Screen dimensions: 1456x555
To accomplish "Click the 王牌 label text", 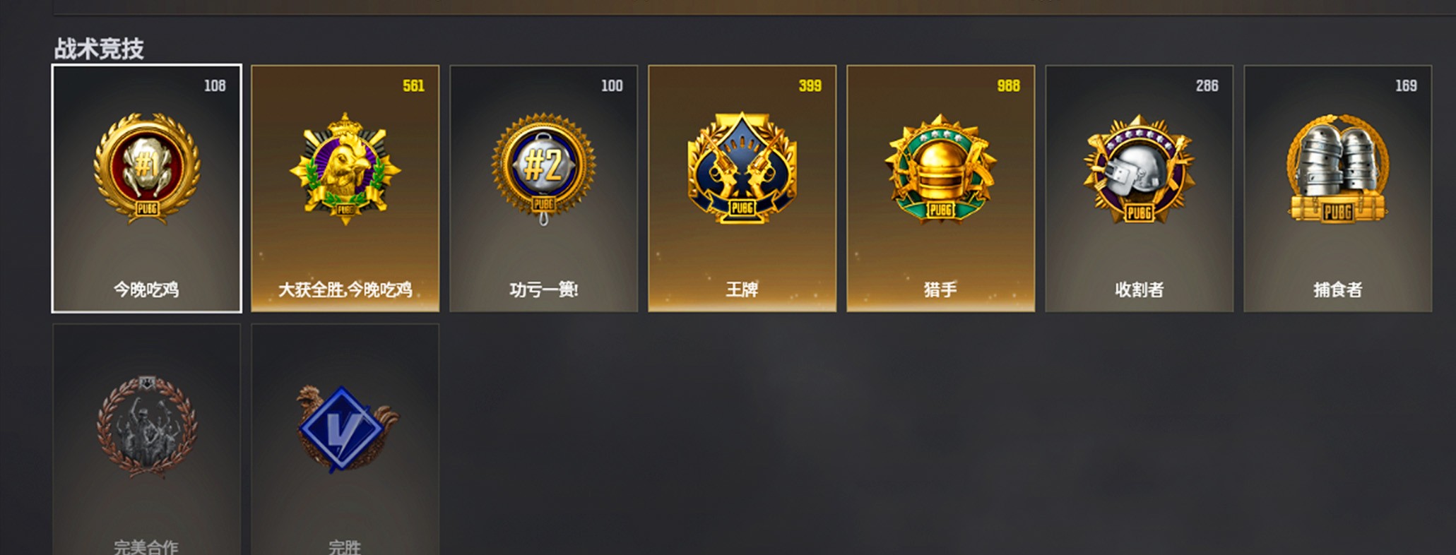I will coord(742,290).
